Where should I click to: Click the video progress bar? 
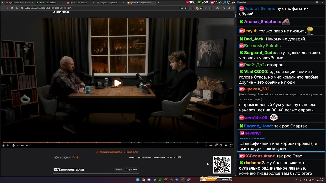(x=117, y=142)
